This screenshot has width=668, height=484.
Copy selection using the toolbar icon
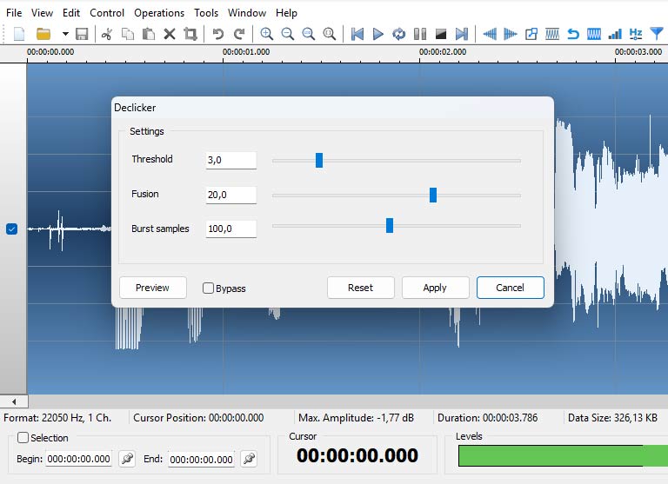coord(127,34)
